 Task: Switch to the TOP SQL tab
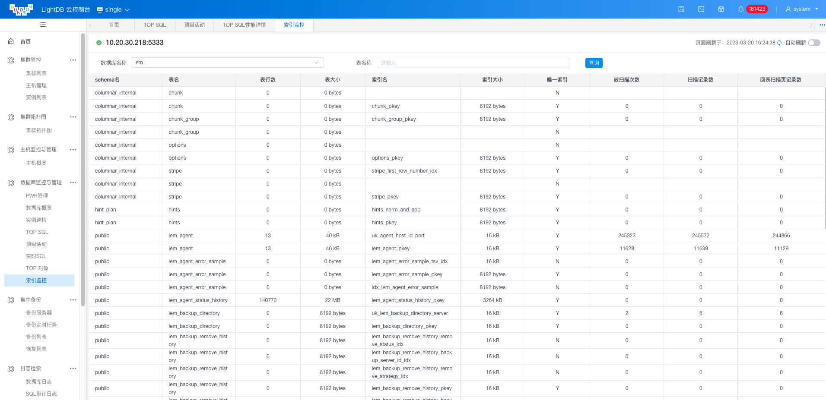click(155, 25)
